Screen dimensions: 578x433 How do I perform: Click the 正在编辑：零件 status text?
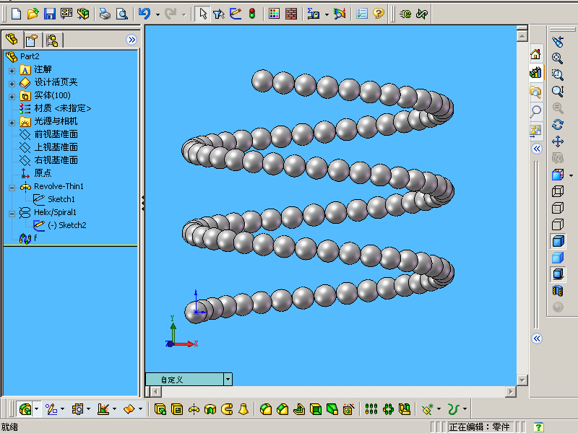479,427
